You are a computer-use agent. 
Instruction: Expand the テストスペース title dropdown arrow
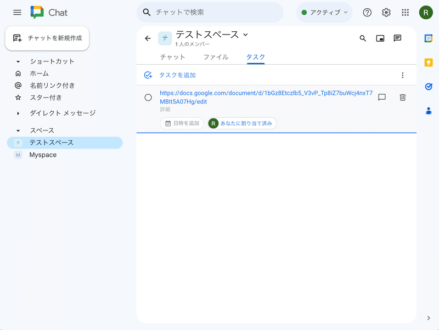(x=245, y=35)
